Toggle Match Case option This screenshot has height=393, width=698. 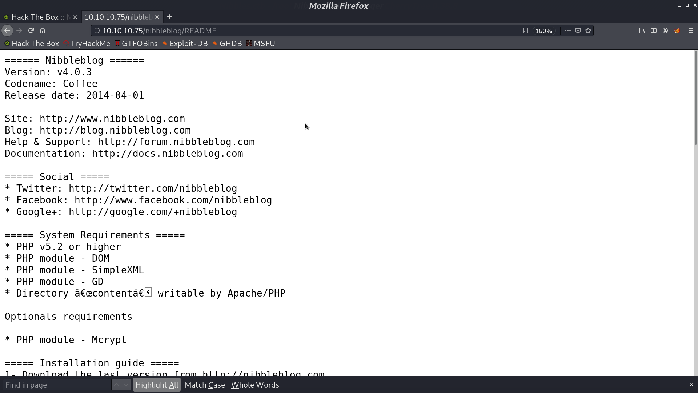pyautogui.click(x=205, y=385)
